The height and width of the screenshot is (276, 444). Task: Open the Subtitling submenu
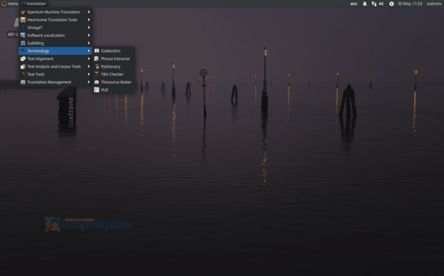tap(55, 43)
